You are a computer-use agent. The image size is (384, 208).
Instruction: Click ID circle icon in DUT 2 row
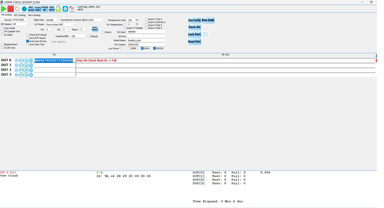(x=26, y=70)
